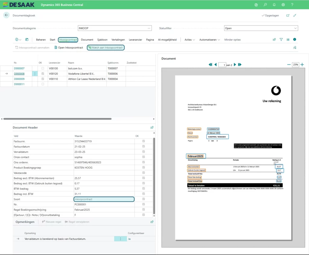This screenshot has height=255, width=309.
Task: Open the Pagina menu
Action: click(150, 40)
